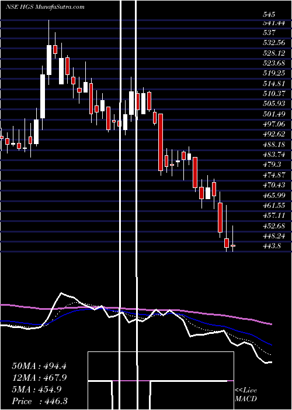Select the 537 price axis label
Viewport: 292px width, 410px height.
point(269,33)
